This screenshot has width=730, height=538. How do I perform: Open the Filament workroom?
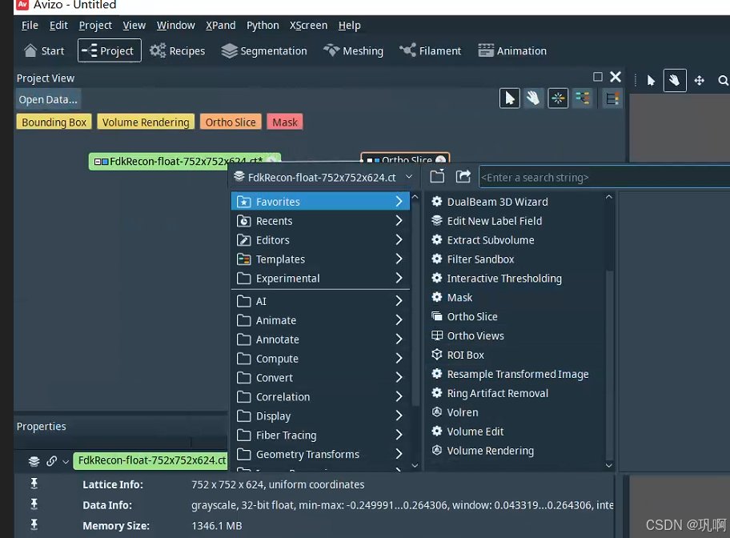point(430,50)
